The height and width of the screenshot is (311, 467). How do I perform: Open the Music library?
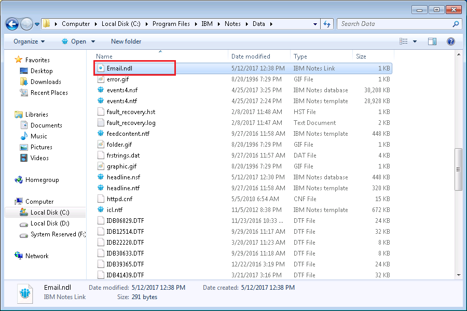pos(39,136)
